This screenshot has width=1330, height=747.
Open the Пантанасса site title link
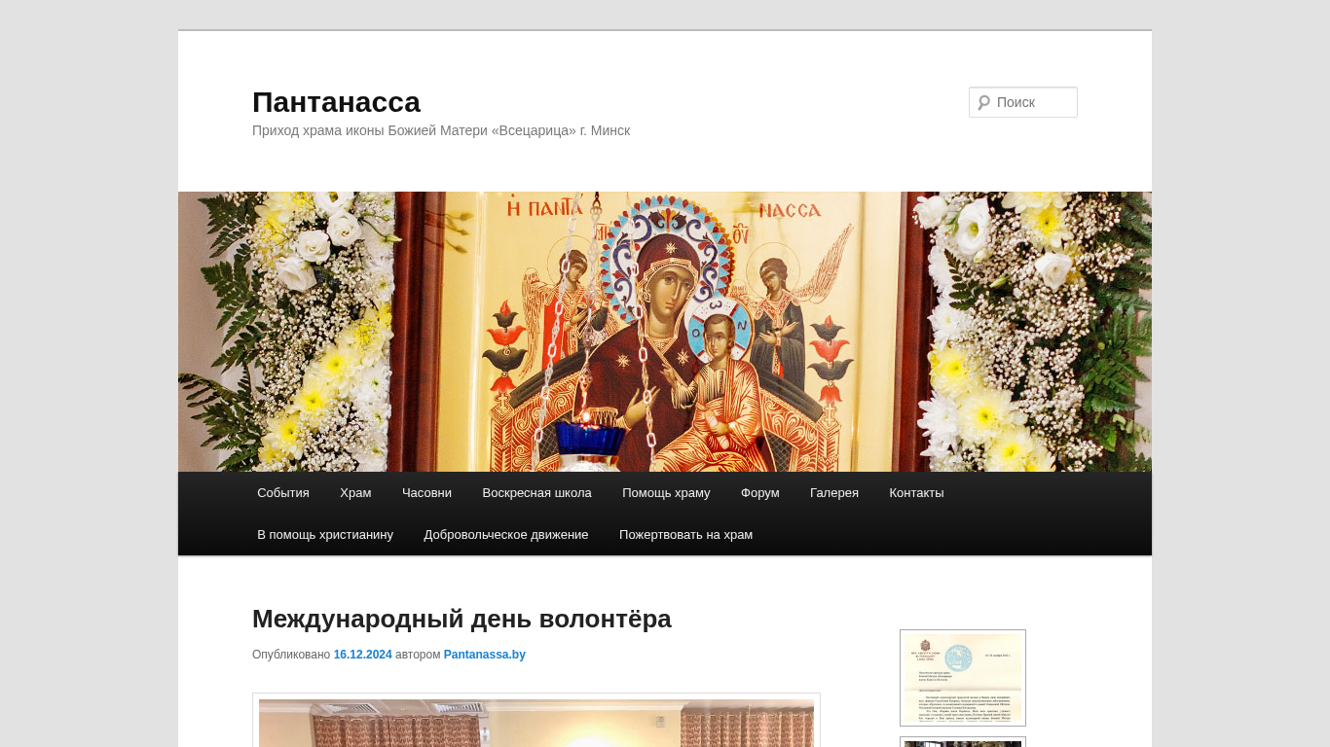tap(336, 102)
